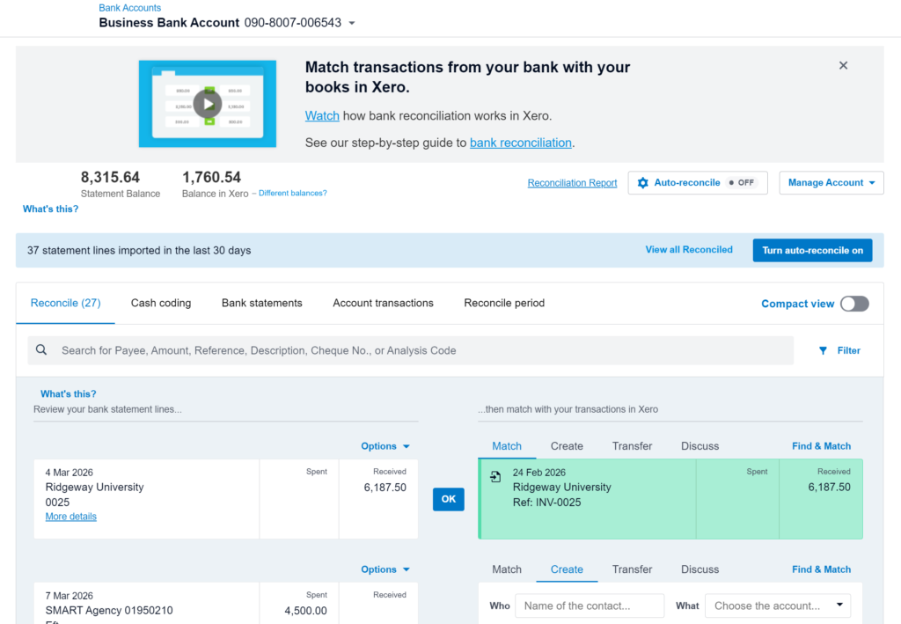Open the Reconciliation Report link
This screenshot has height=624, width=901.
coord(572,183)
